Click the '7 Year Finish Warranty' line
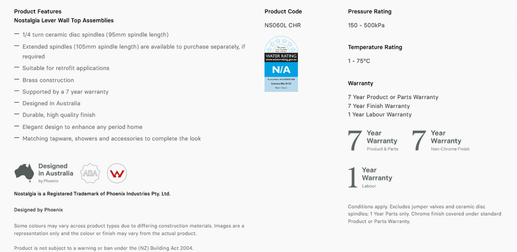517x252 pixels. tap(379, 106)
